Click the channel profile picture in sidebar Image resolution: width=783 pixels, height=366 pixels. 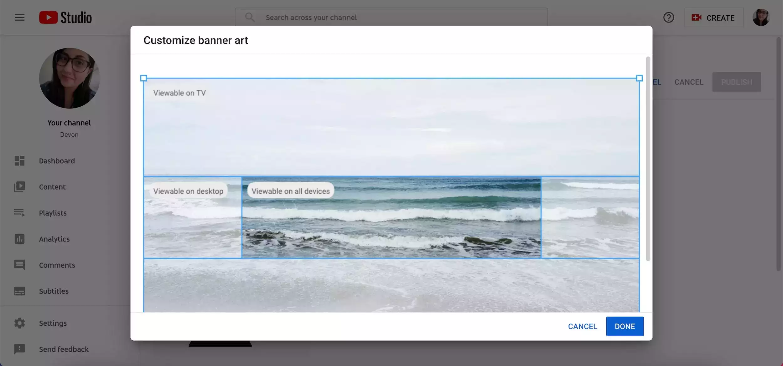tap(69, 78)
